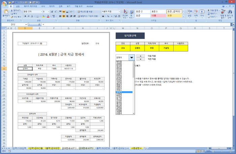
Task: Click the Open folder icon in quick access toolbar
Action: point(10,2)
